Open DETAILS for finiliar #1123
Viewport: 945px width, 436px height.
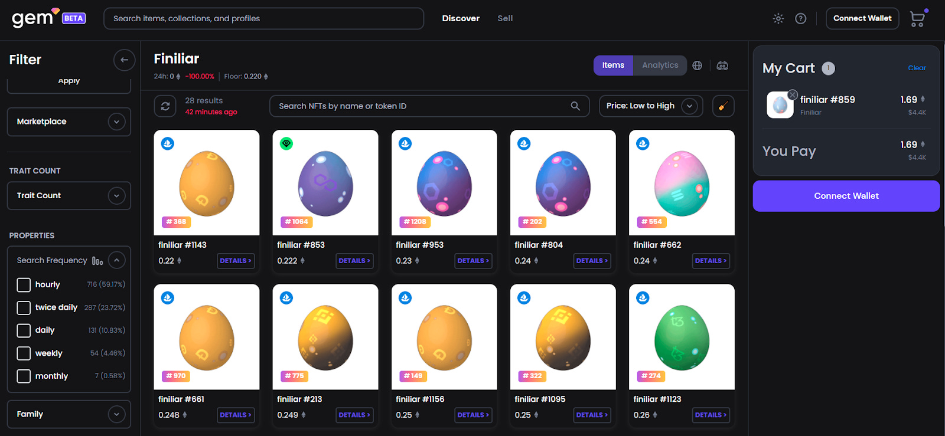pos(711,415)
